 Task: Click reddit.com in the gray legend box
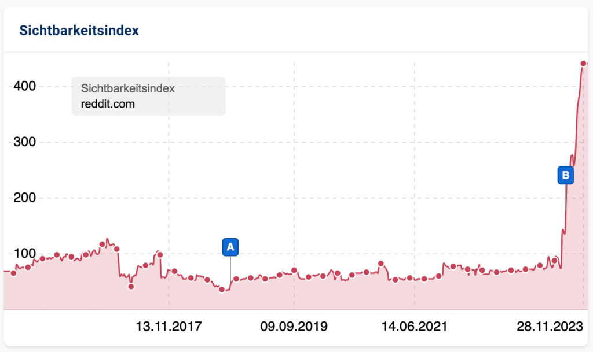[x=108, y=104]
